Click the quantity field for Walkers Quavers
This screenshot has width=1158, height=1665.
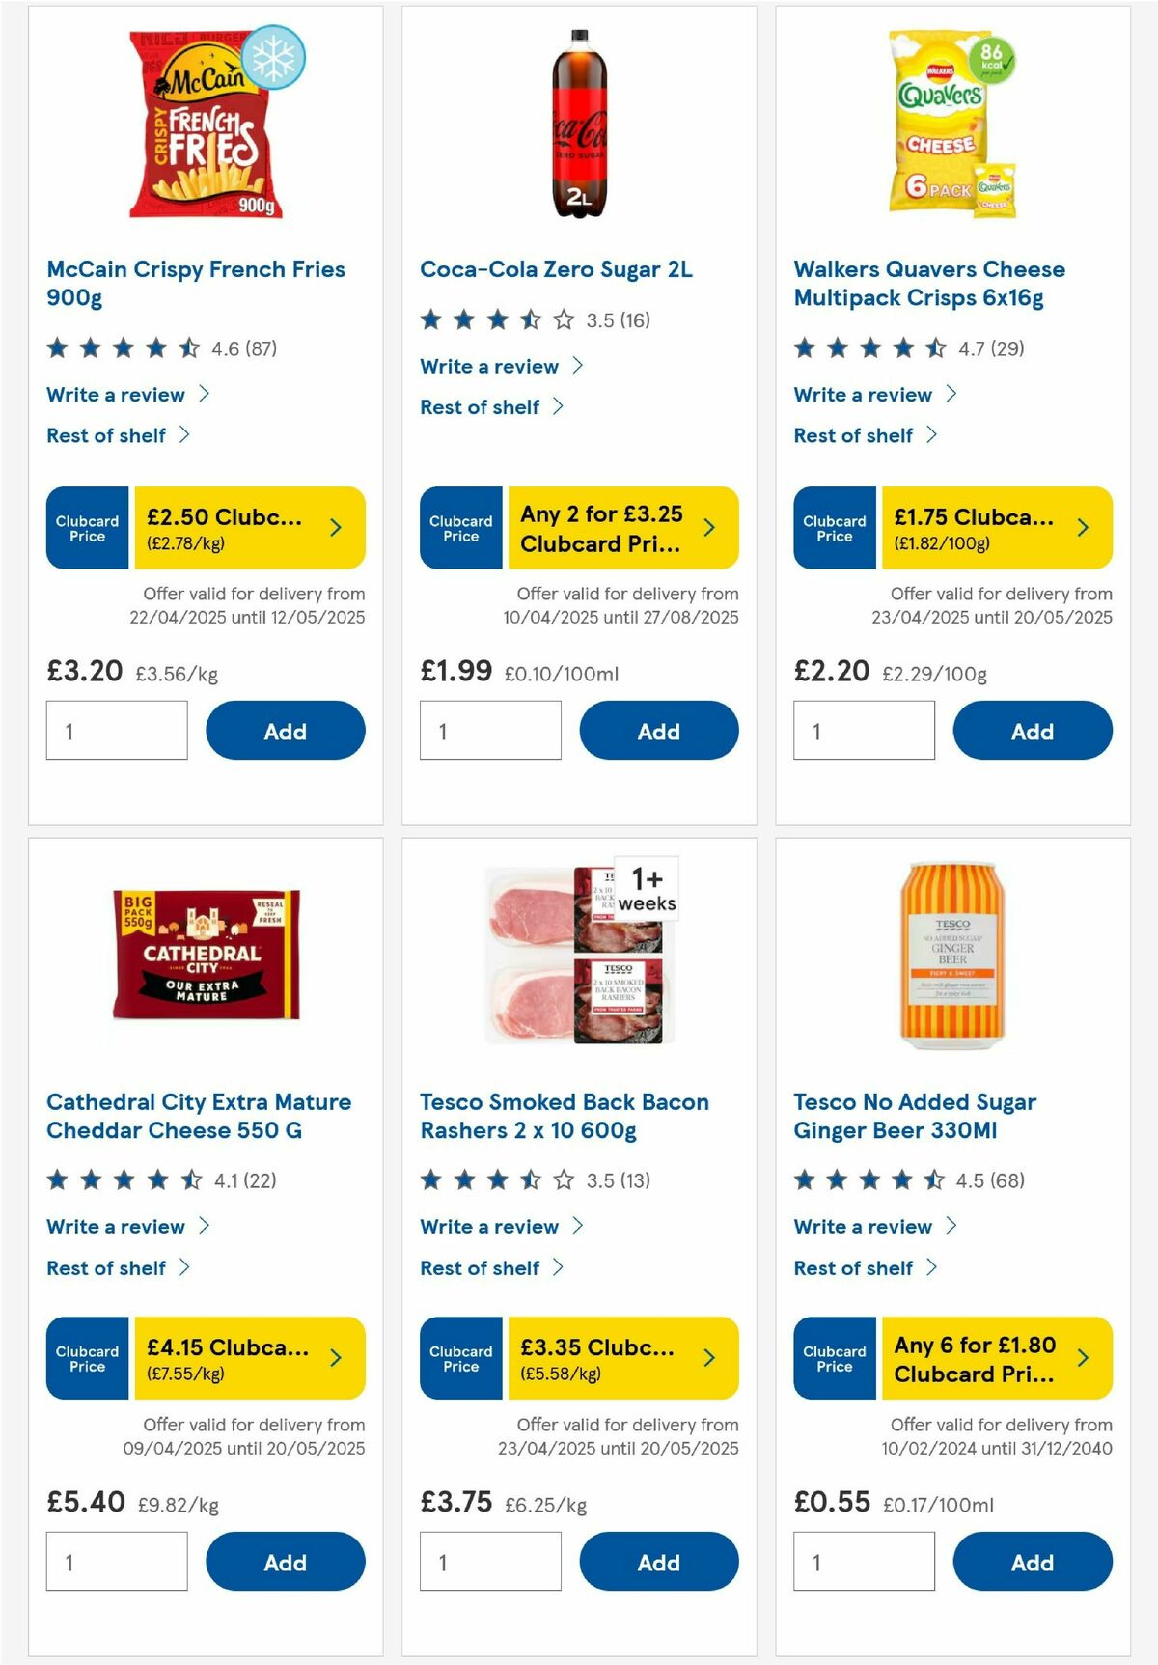click(x=864, y=731)
